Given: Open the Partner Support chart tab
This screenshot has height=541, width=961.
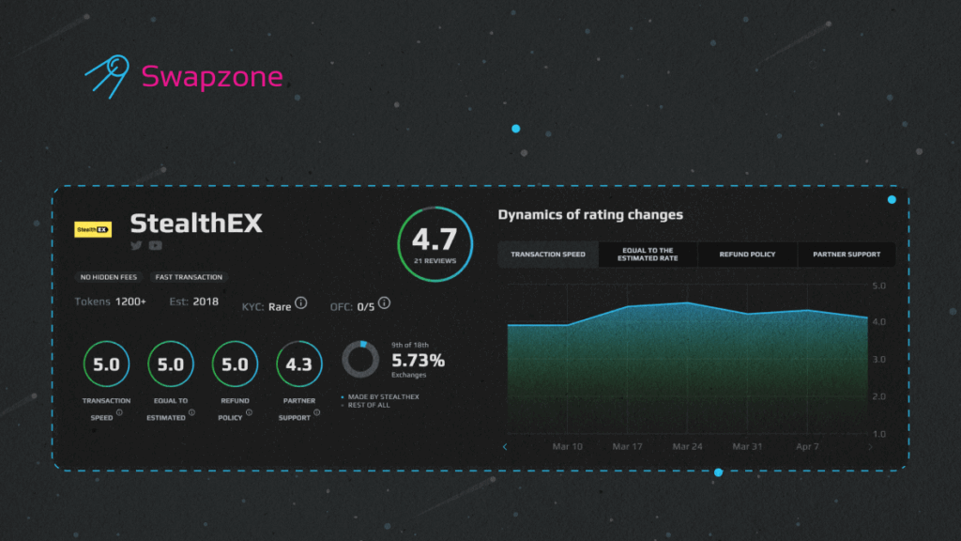Looking at the screenshot, I should [847, 255].
